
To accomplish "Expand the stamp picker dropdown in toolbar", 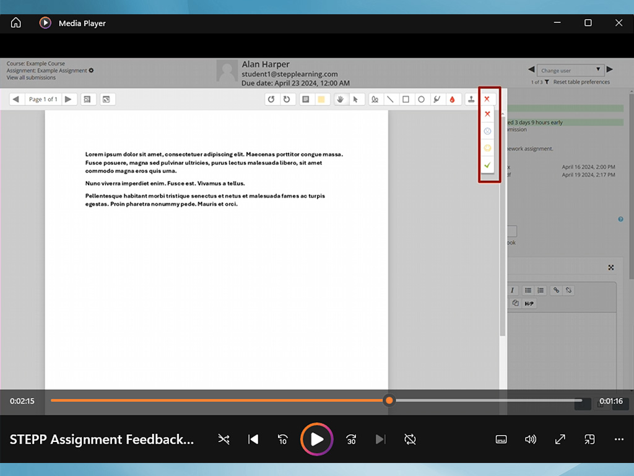I will pos(487,99).
